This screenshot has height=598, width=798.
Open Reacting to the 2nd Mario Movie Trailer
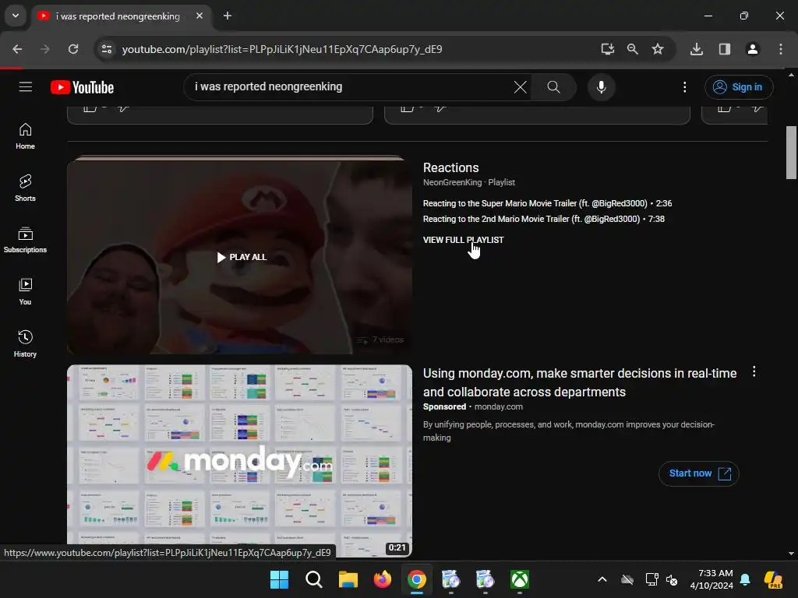point(543,219)
